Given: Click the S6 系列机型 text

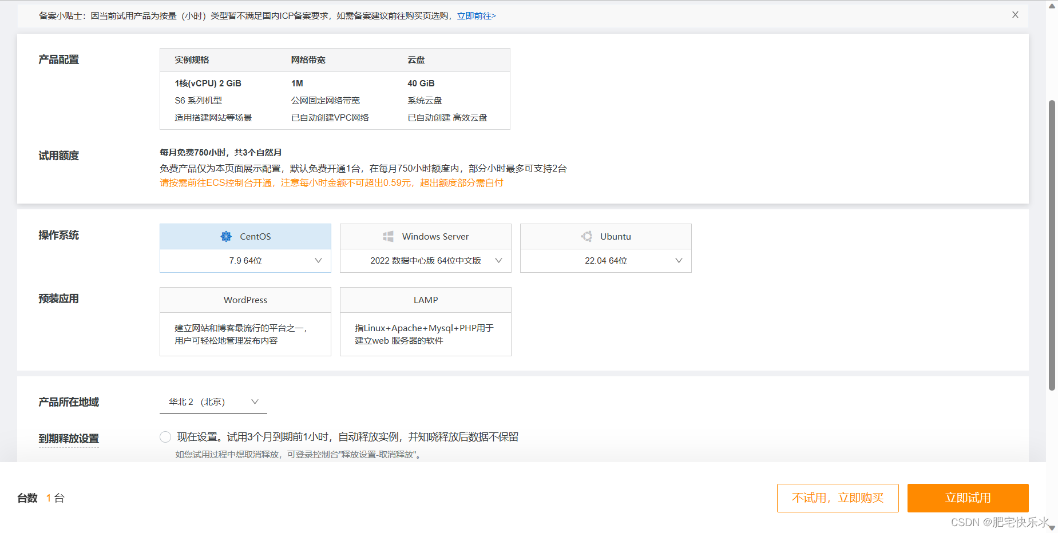Looking at the screenshot, I should click(x=198, y=101).
